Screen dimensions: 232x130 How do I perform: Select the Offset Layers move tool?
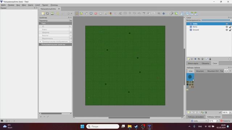point(163,13)
